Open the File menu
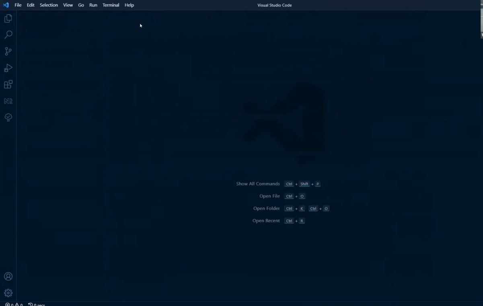The width and height of the screenshot is (483, 306). [x=18, y=5]
